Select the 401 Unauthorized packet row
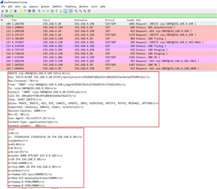 click(x=108, y=27)
